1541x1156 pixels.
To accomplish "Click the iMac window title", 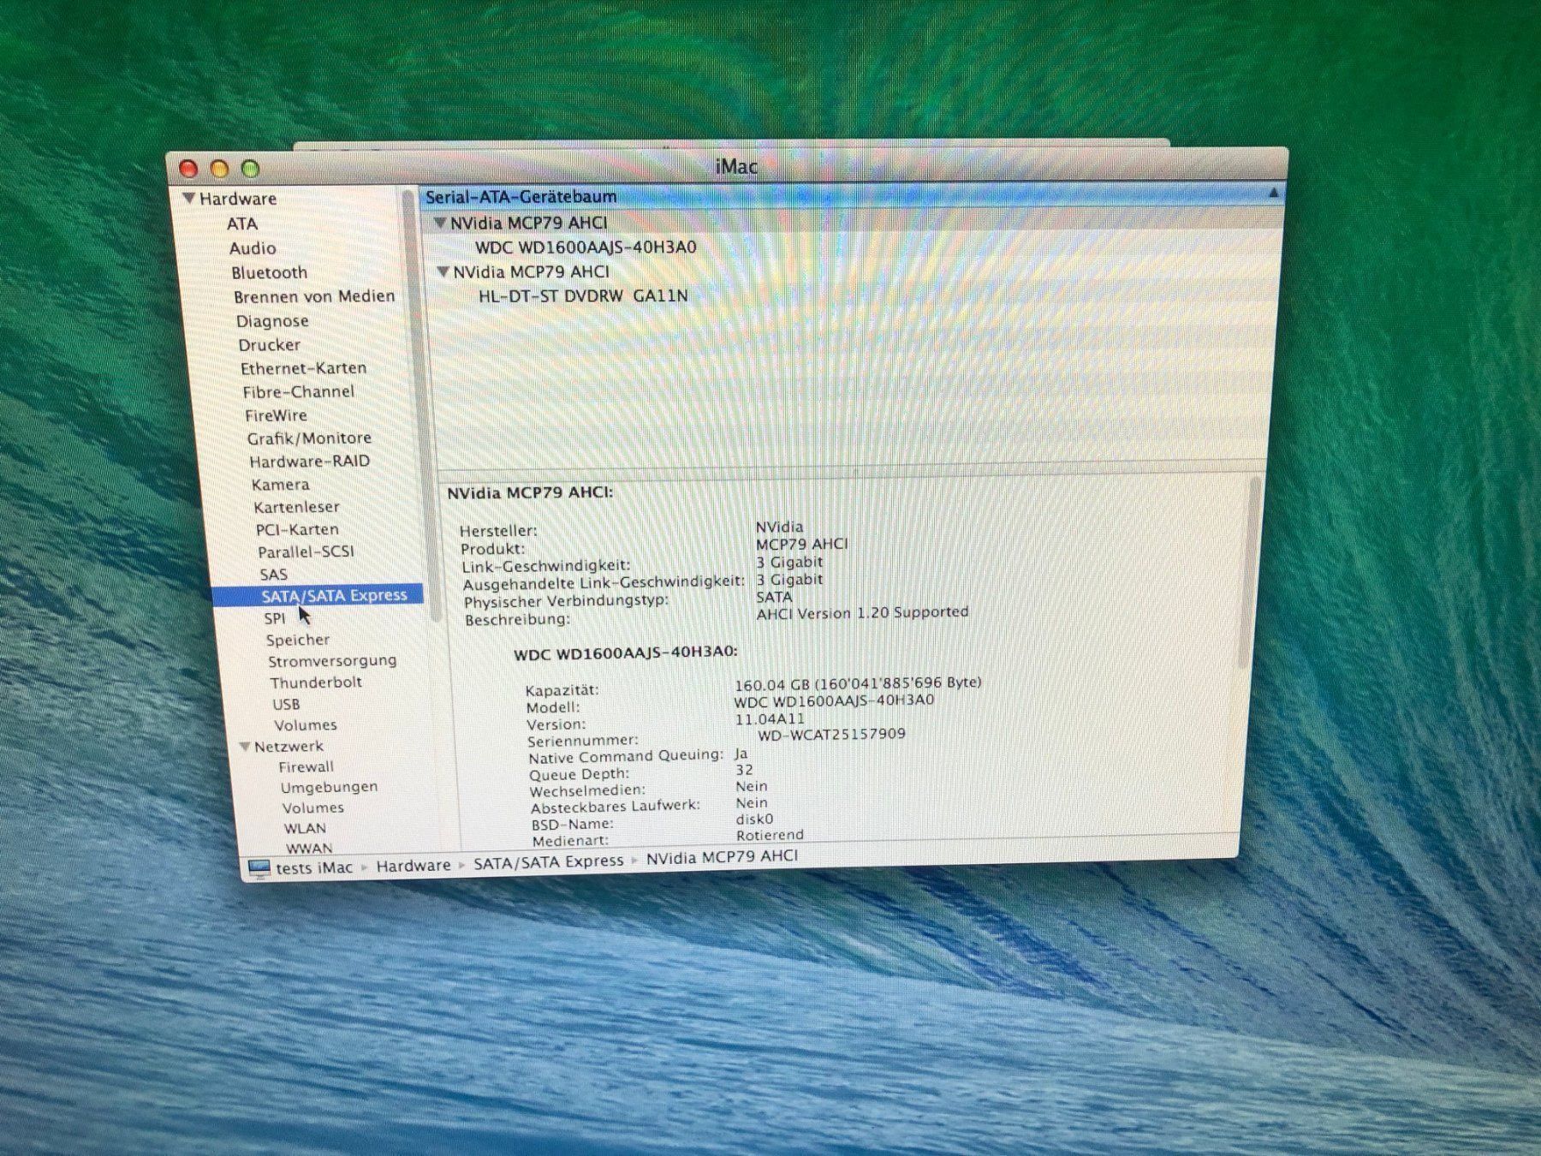I will point(736,166).
